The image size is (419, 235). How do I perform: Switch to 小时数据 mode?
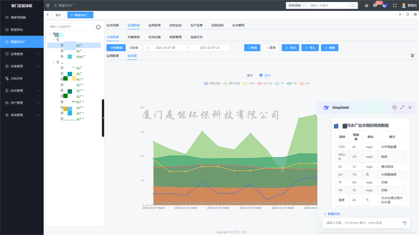pyautogui.click(x=116, y=48)
